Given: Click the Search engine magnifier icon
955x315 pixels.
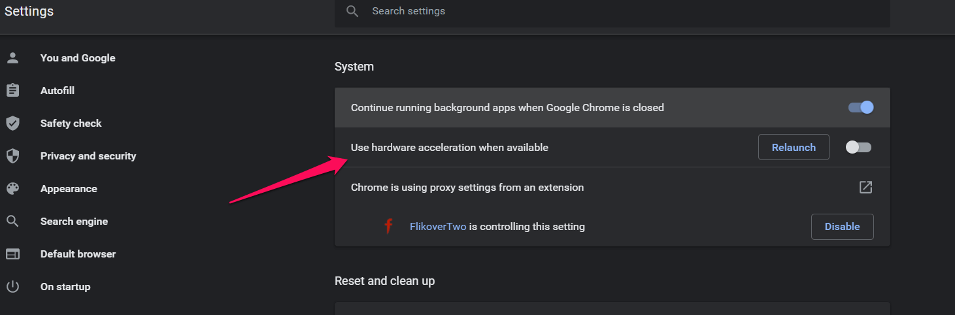Looking at the screenshot, I should click(x=12, y=221).
